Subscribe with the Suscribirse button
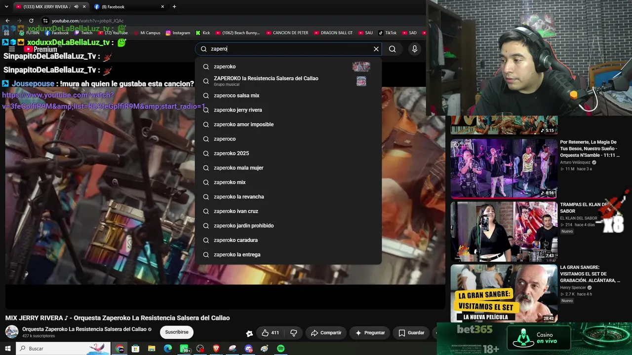The image size is (632, 355). pyautogui.click(x=177, y=332)
